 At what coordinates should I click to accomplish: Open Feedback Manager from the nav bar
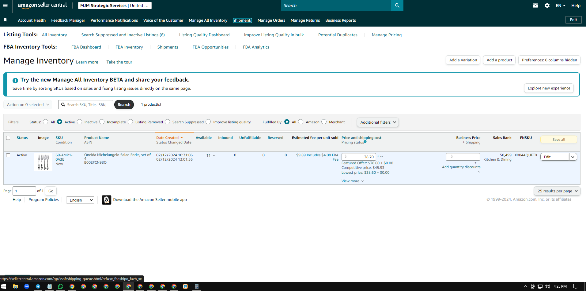[68, 20]
